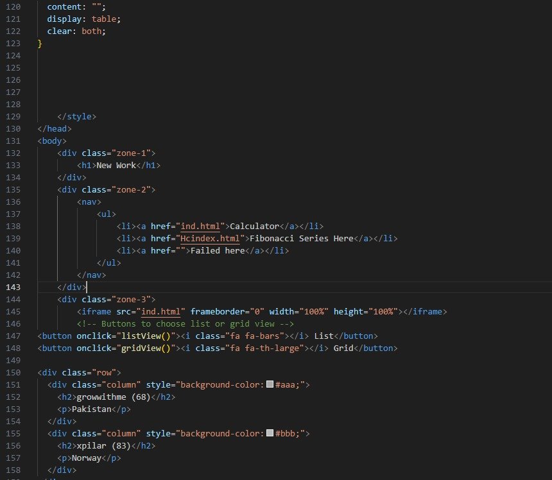552x480 pixels.
Task: Click the word "List" in the button
Action: click(x=324, y=336)
